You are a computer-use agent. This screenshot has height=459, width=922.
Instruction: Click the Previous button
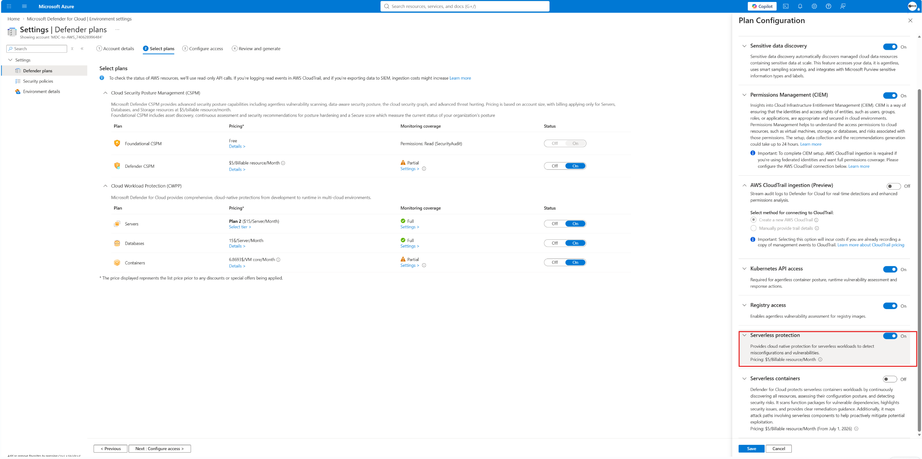(x=111, y=449)
